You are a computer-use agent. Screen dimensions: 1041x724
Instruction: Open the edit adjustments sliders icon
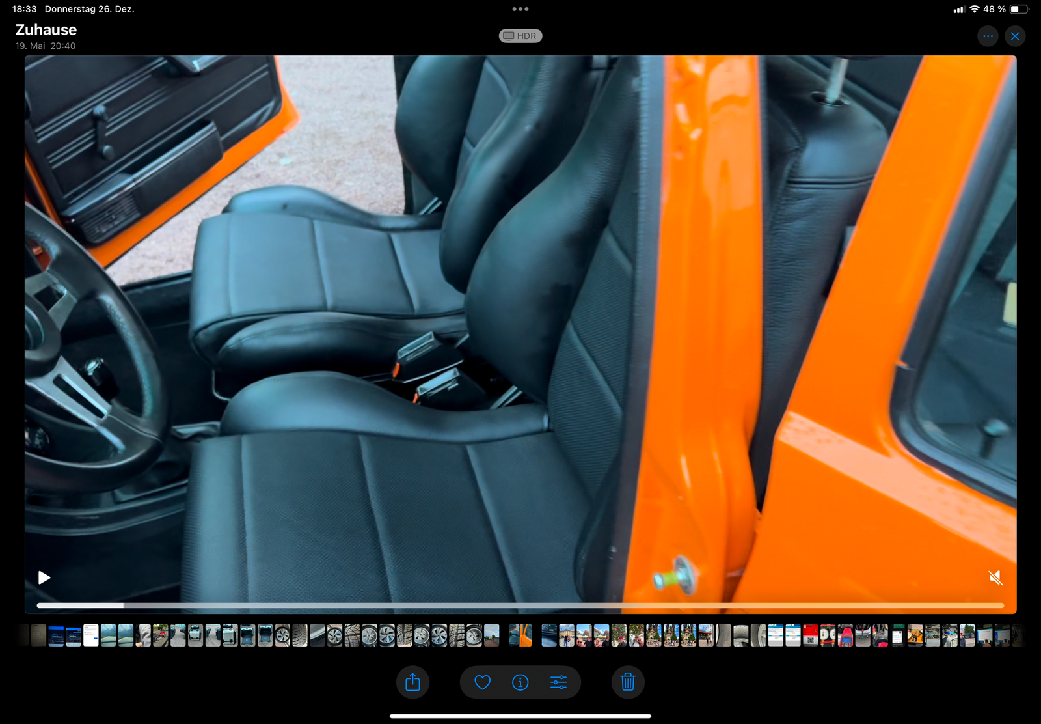[558, 682]
